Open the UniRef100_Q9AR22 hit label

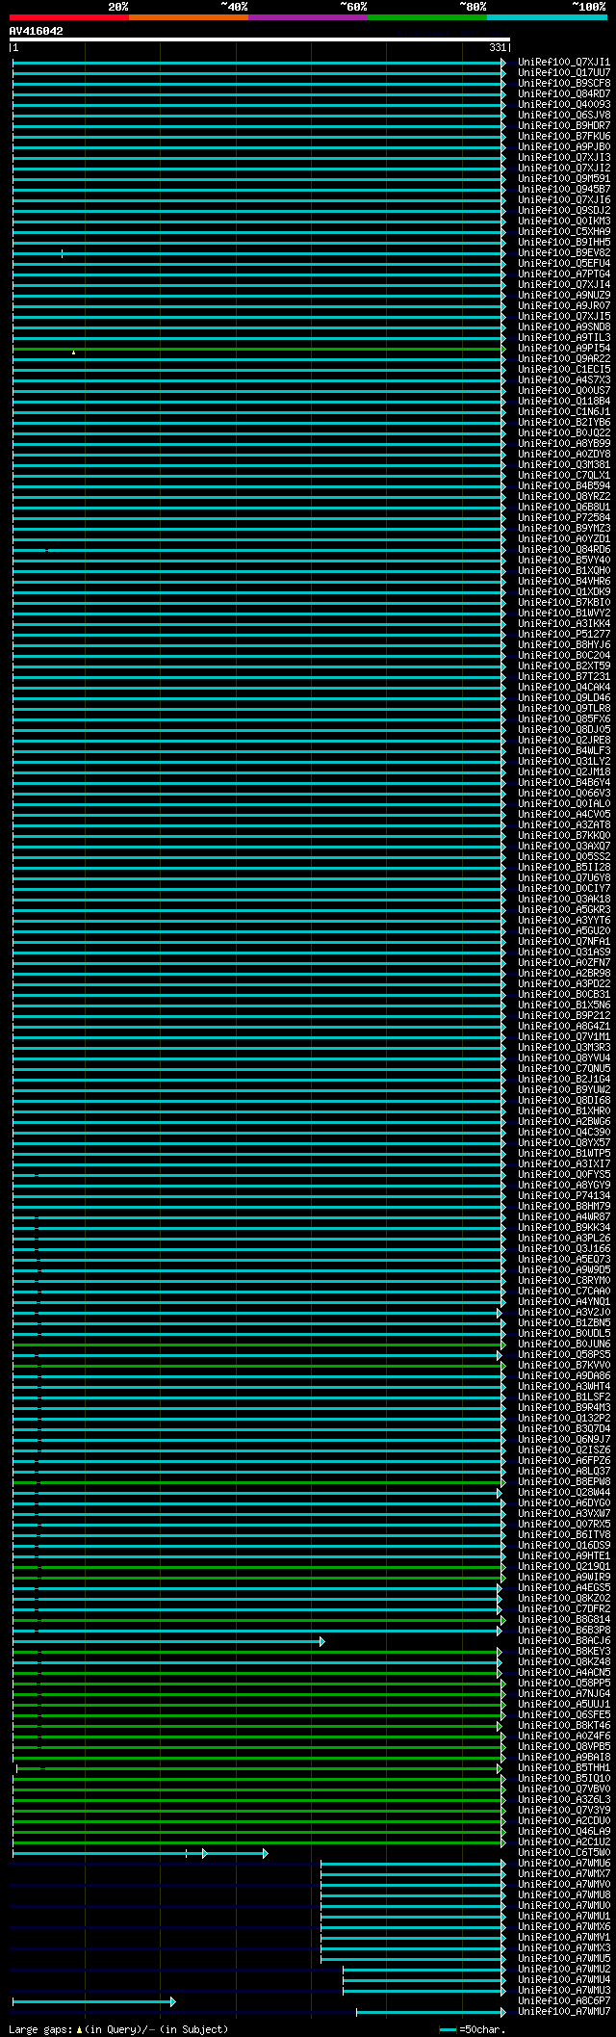(564, 358)
